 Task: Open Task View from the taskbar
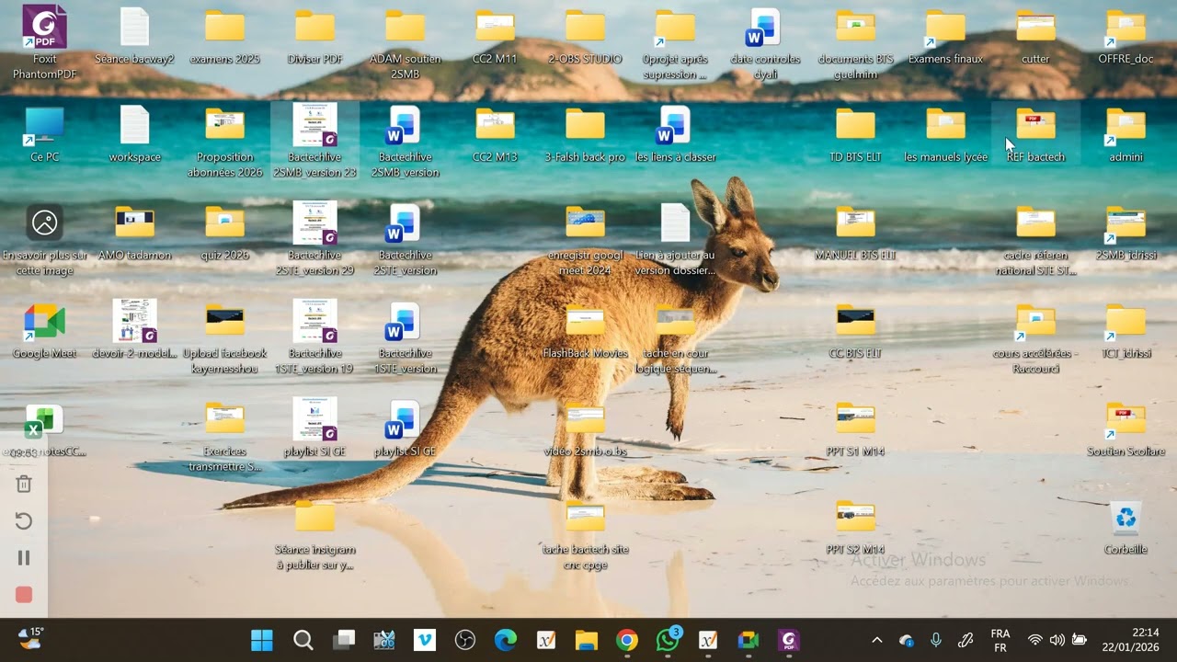pyautogui.click(x=343, y=640)
